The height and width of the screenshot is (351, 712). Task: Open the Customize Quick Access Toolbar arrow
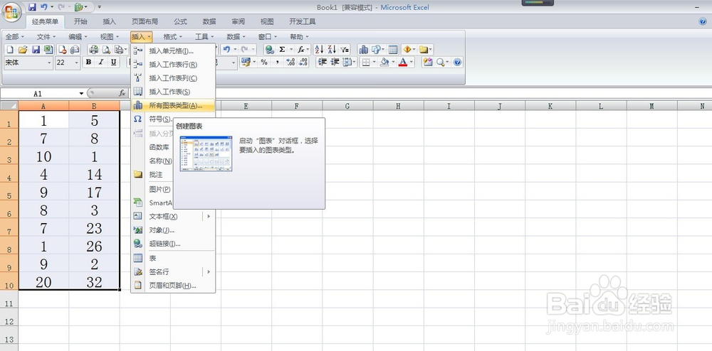pos(100,7)
